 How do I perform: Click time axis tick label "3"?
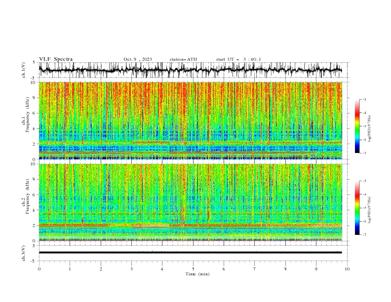point(131,269)
